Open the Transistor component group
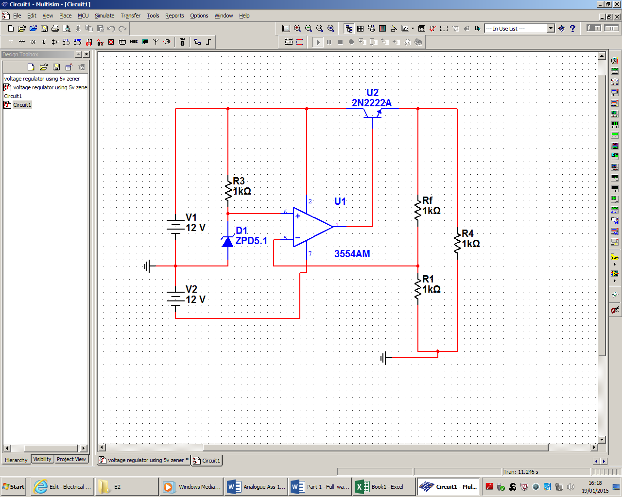The height and width of the screenshot is (497, 622). 44,42
